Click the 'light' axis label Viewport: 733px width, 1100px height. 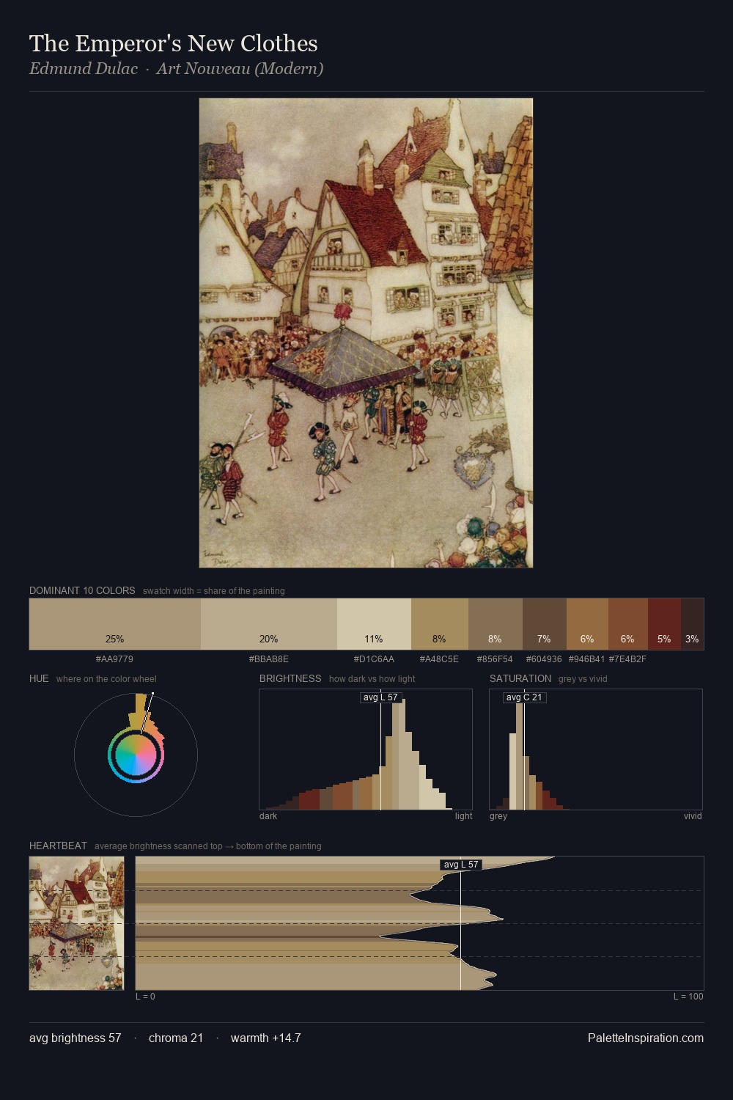[464, 816]
